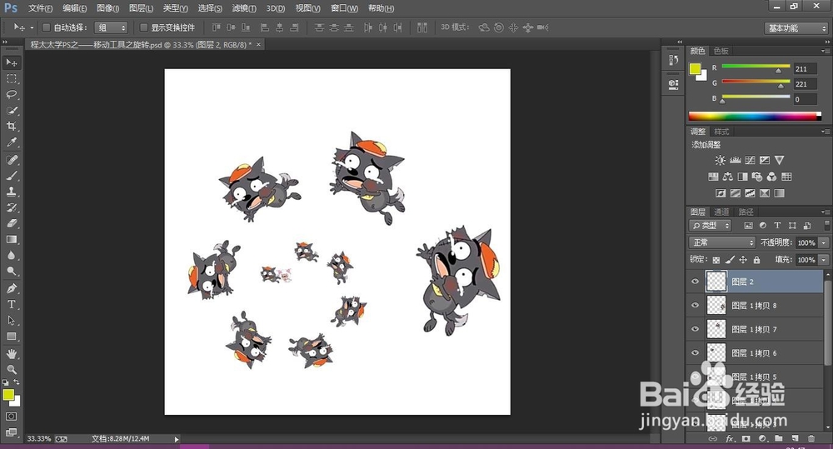Select the Pen tool
833x449 pixels.
point(12,288)
